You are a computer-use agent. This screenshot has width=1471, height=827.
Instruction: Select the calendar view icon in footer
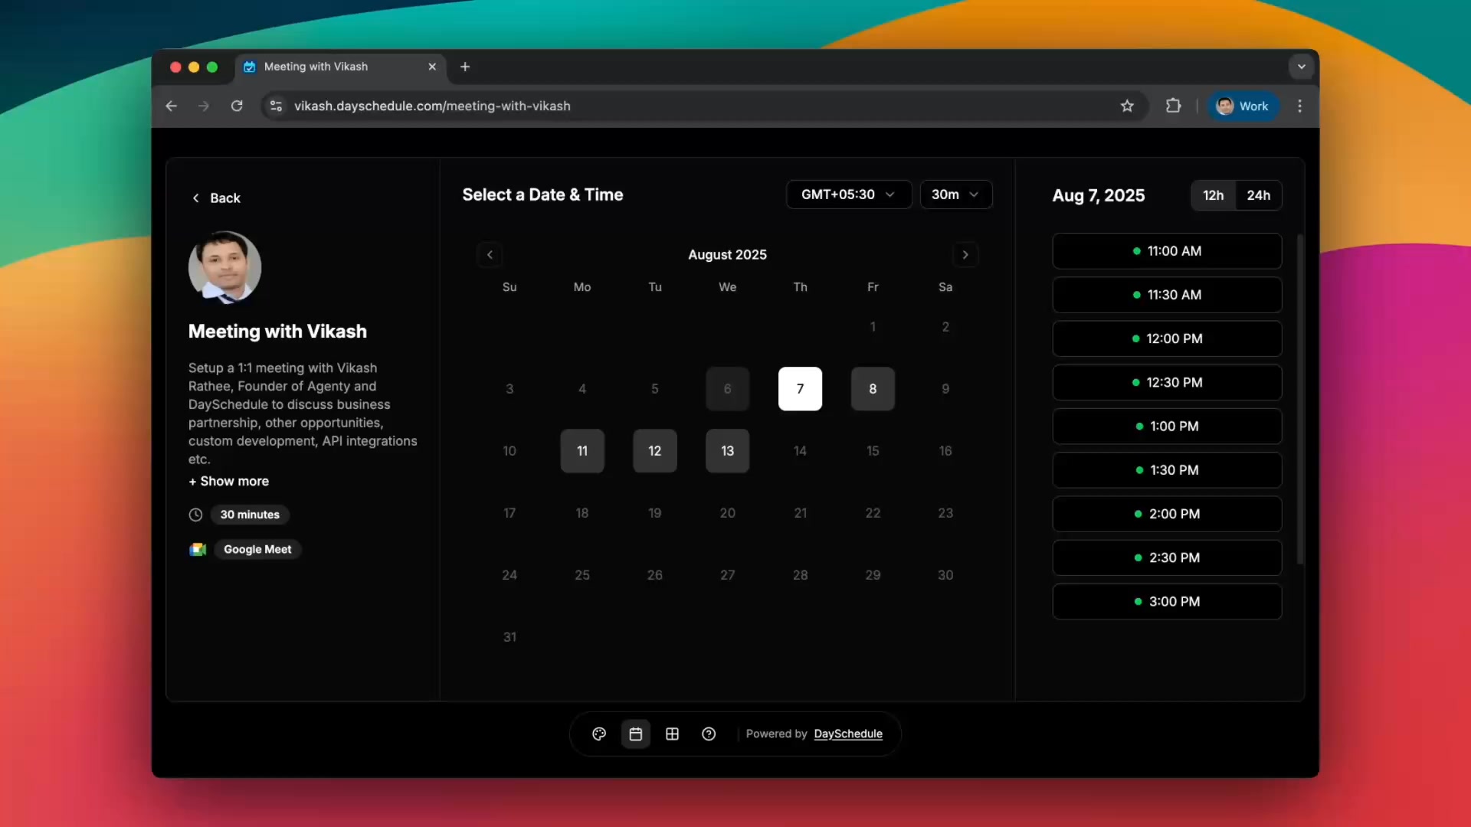[636, 734]
